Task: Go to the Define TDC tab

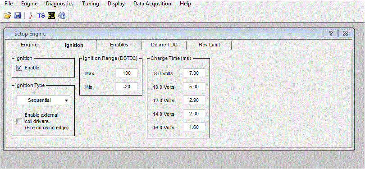Action: [164, 45]
